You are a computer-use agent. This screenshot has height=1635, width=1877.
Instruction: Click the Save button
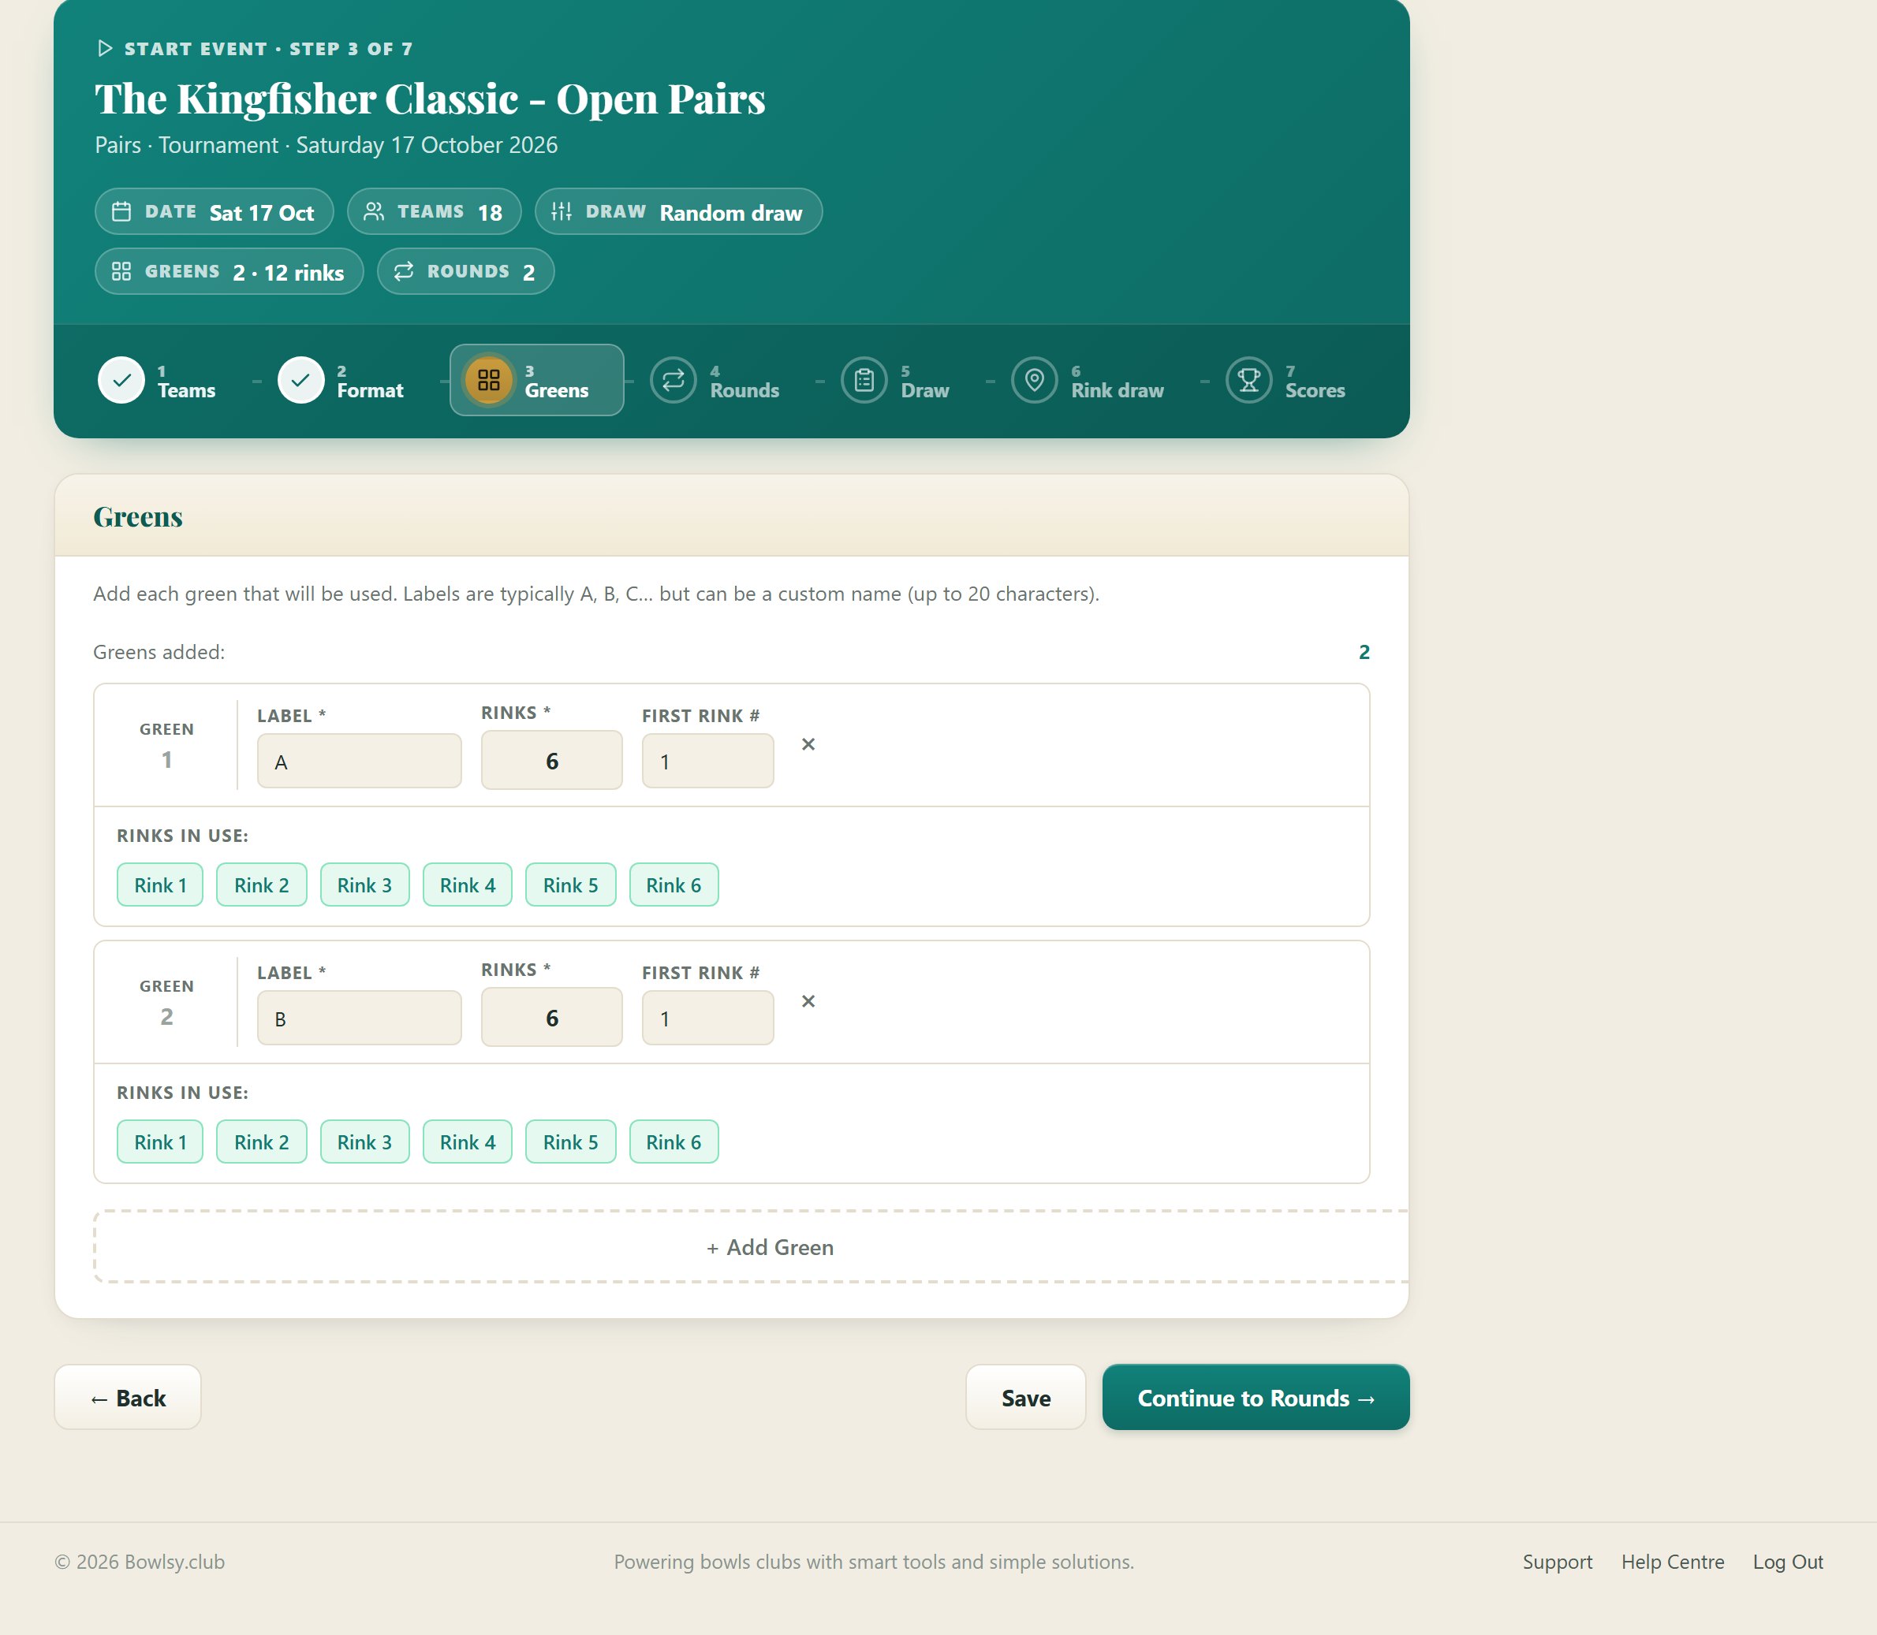(1025, 1398)
